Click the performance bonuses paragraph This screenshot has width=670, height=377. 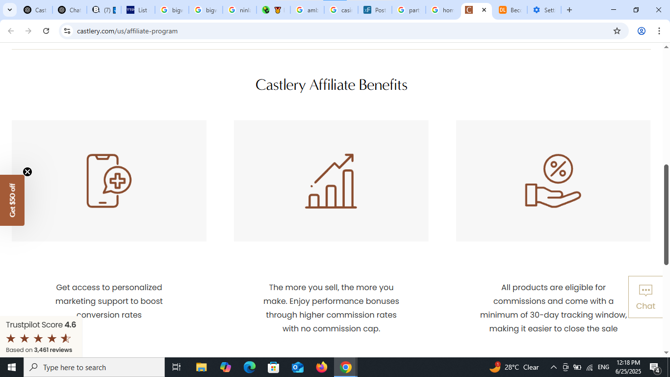click(x=331, y=308)
